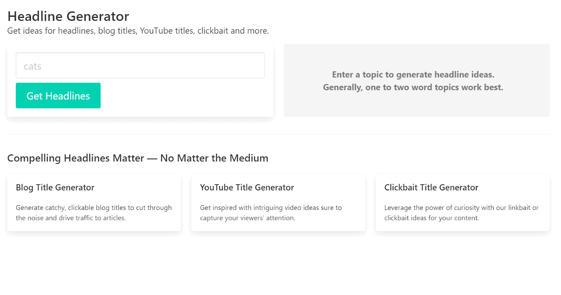Viewport: 561px width, 295px height.
Task: Click the topic input field showing "cats"
Action: [x=140, y=66]
